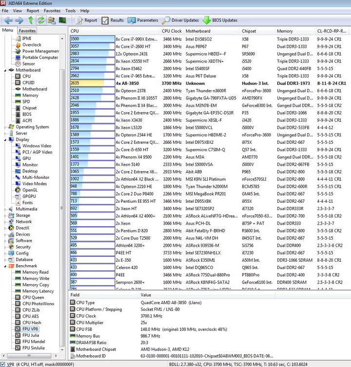Switch to the Menu tab
This screenshot has width=351, height=367.
click(x=8, y=30)
